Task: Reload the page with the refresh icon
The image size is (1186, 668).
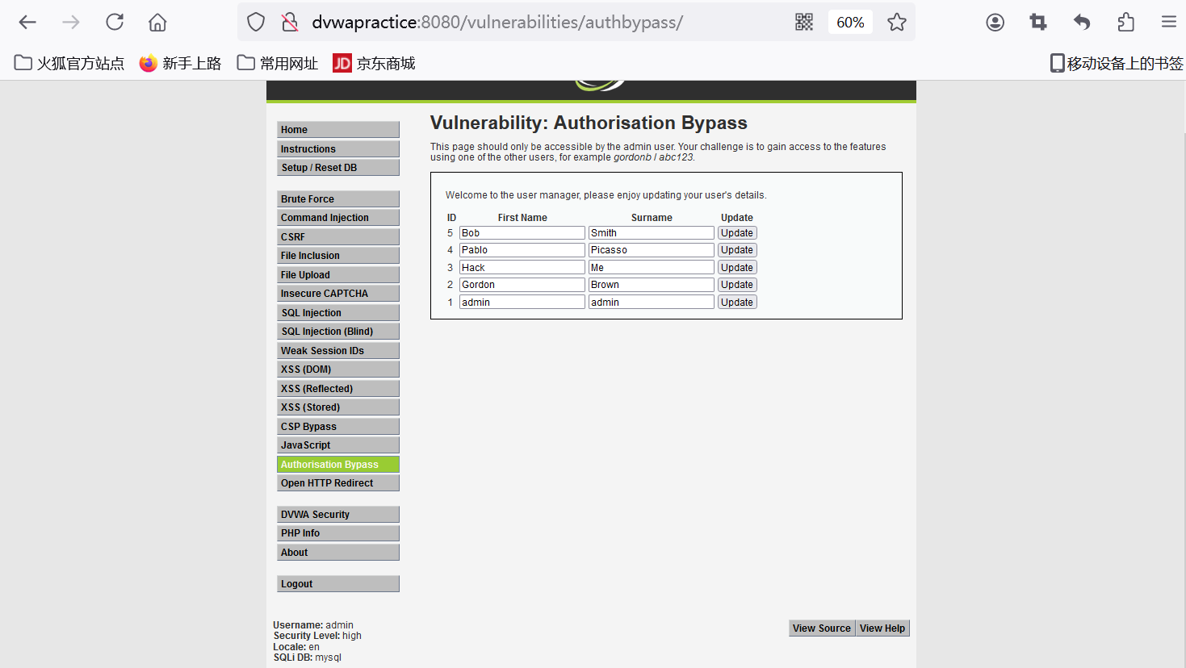Action: click(x=115, y=23)
